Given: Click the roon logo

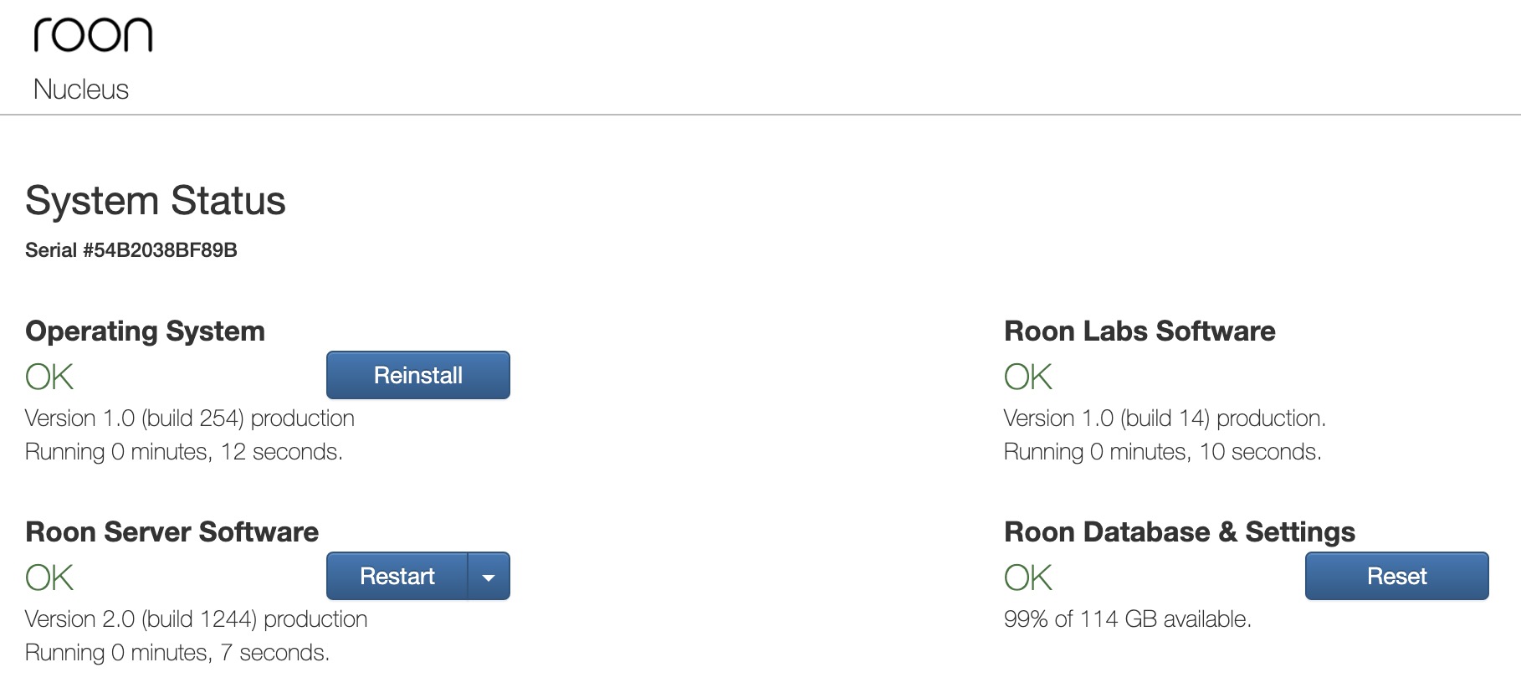Looking at the screenshot, I should pos(93,35).
